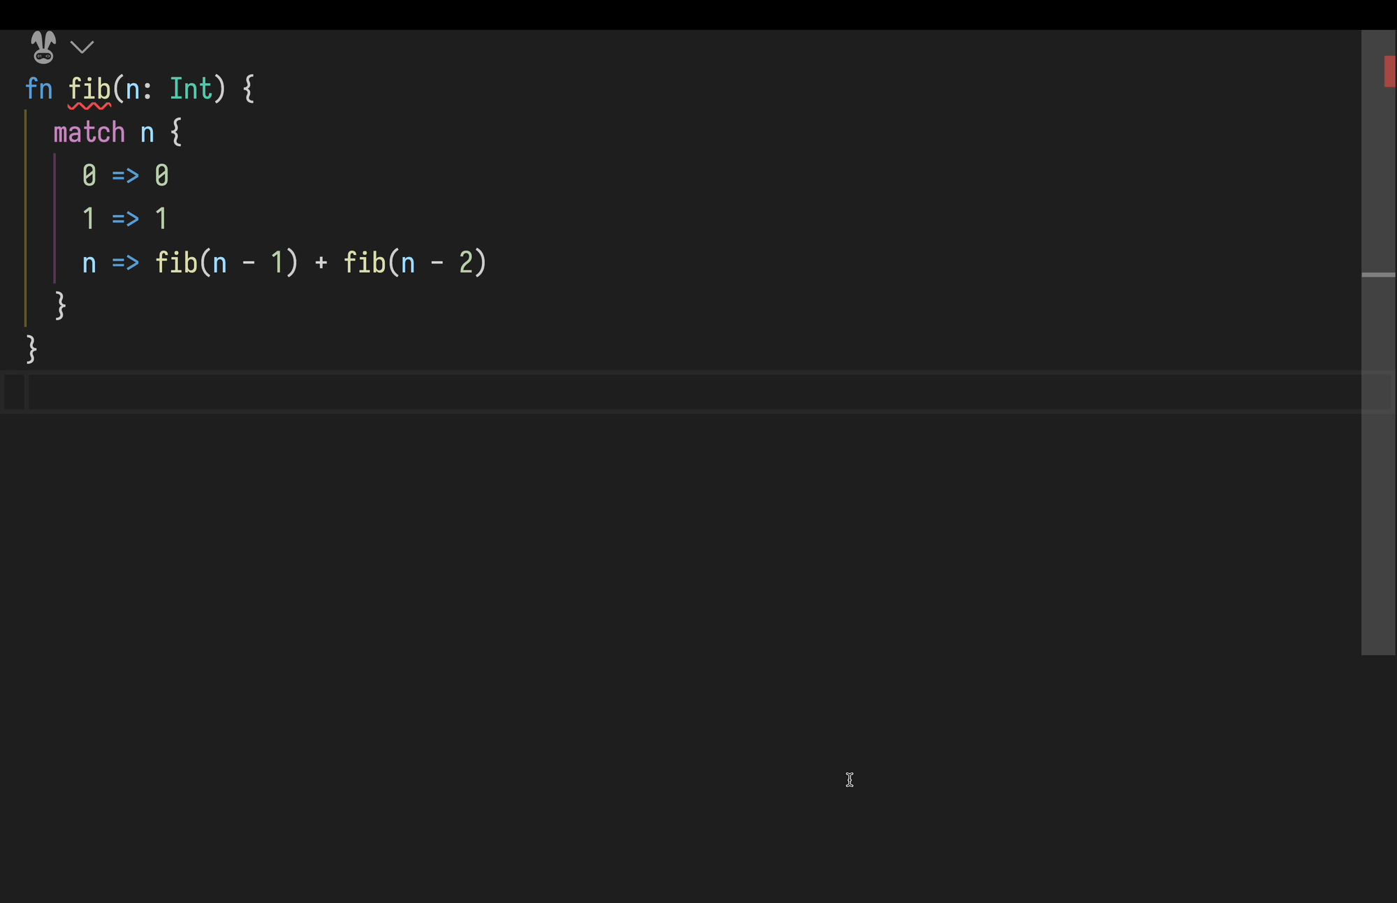This screenshot has height=903, width=1397.
Task: Select the 1 => 1 match arm
Action: (126, 219)
